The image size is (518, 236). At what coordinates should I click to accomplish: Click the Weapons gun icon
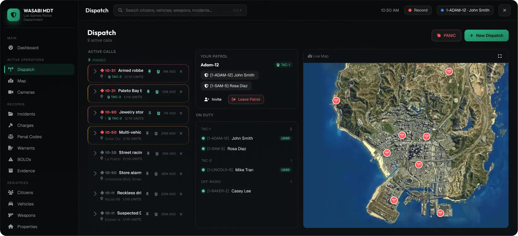pos(11,215)
